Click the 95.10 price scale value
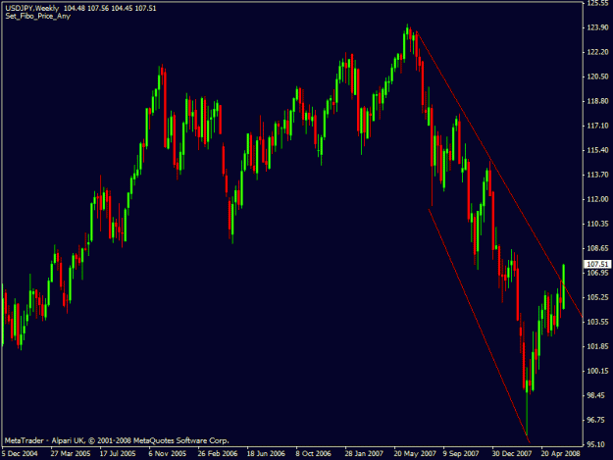 coord(597,444)
